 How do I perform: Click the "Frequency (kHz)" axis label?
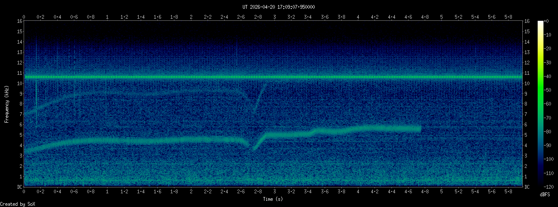pyautogui.click(x=7, y=104)
